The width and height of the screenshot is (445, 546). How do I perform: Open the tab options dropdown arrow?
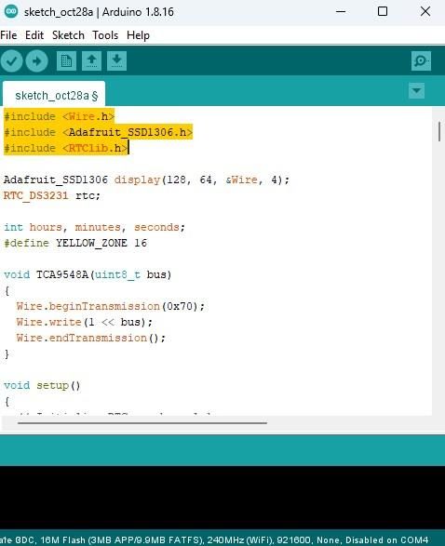click(416, 91)
